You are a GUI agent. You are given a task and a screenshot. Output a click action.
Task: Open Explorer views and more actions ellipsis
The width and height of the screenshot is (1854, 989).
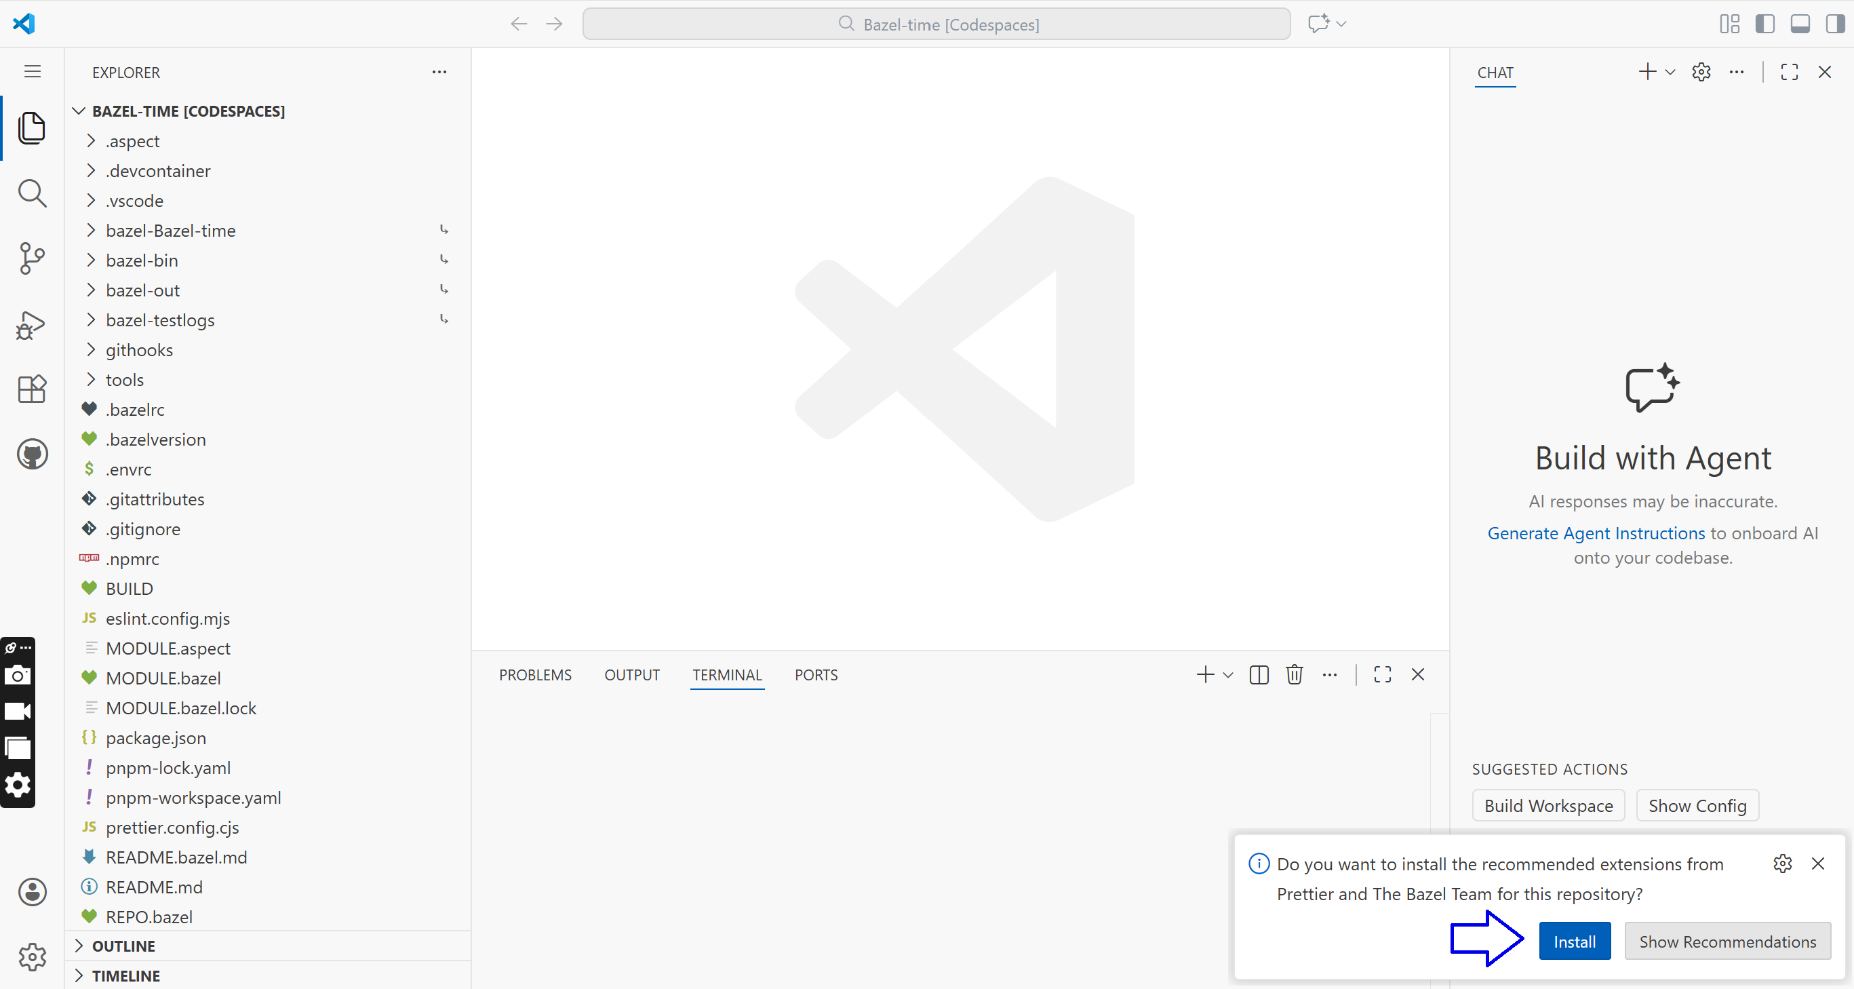tap(439, 72)
